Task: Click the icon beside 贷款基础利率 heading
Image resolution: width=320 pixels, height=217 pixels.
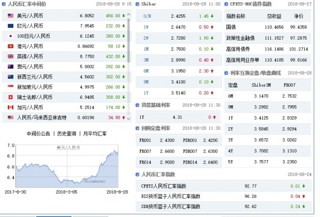Action: [x=138, y=104]
